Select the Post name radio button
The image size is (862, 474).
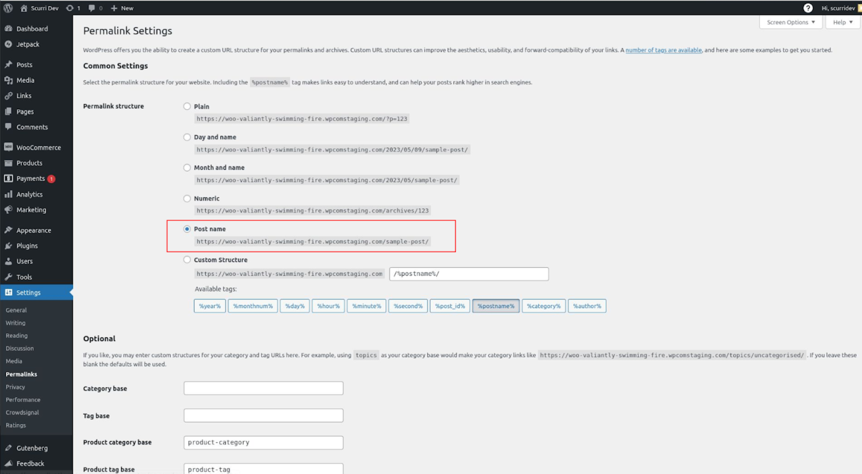pyautogui.click(x=187, y=229)
